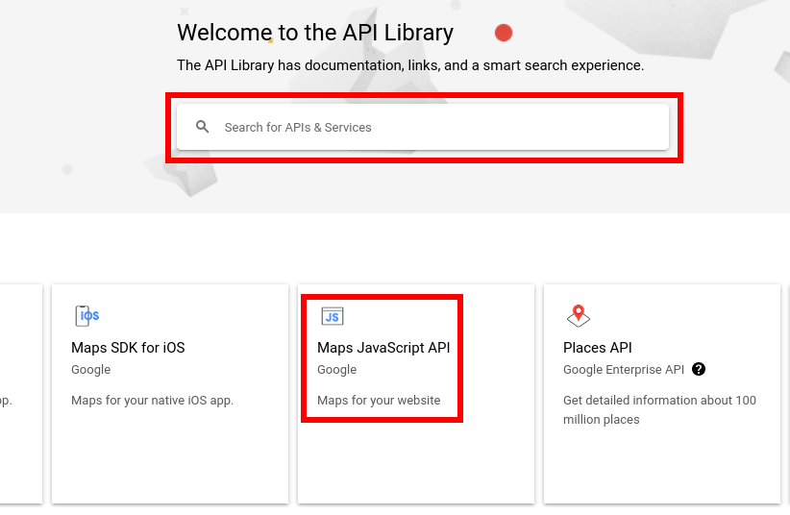This screenshot has width=790, height=515.
Task: Click the red recording dot near the title
Action: (504, 33)
